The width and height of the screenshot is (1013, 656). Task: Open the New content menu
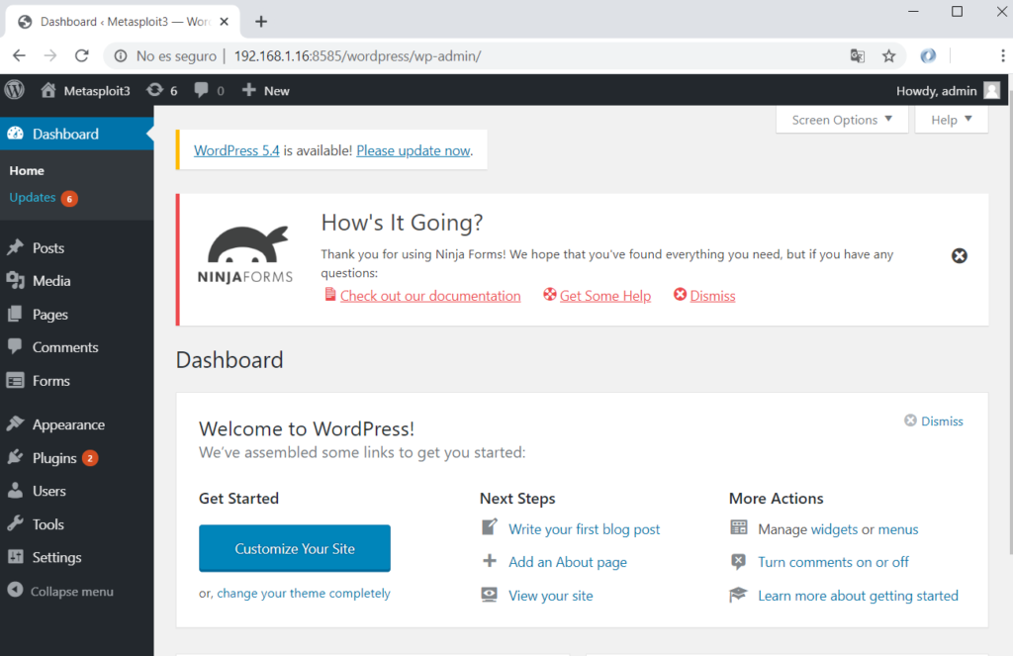click(265, 90)
